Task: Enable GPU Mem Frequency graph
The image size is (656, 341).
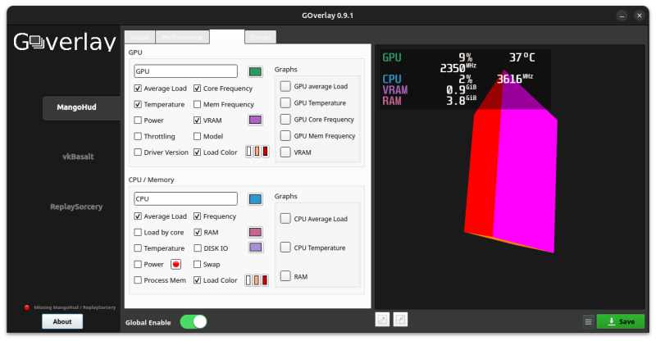Action: point(285,136)
